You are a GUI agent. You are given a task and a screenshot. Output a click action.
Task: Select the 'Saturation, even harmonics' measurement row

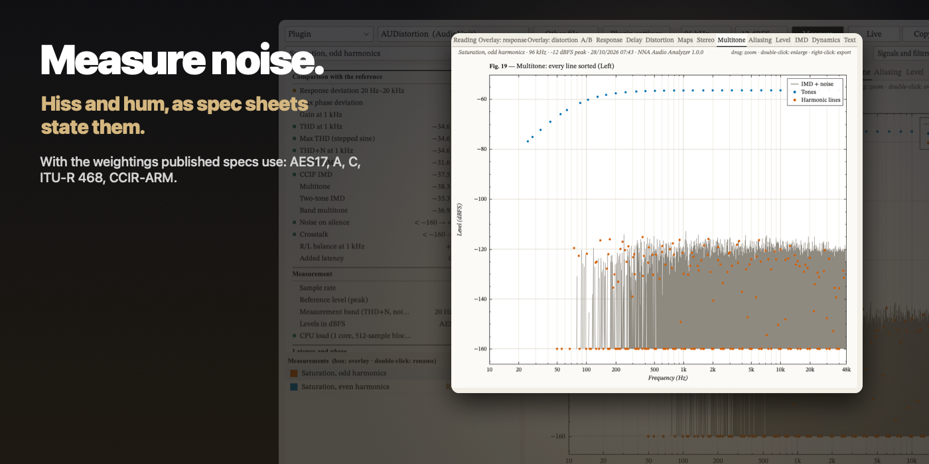[370, 386]
